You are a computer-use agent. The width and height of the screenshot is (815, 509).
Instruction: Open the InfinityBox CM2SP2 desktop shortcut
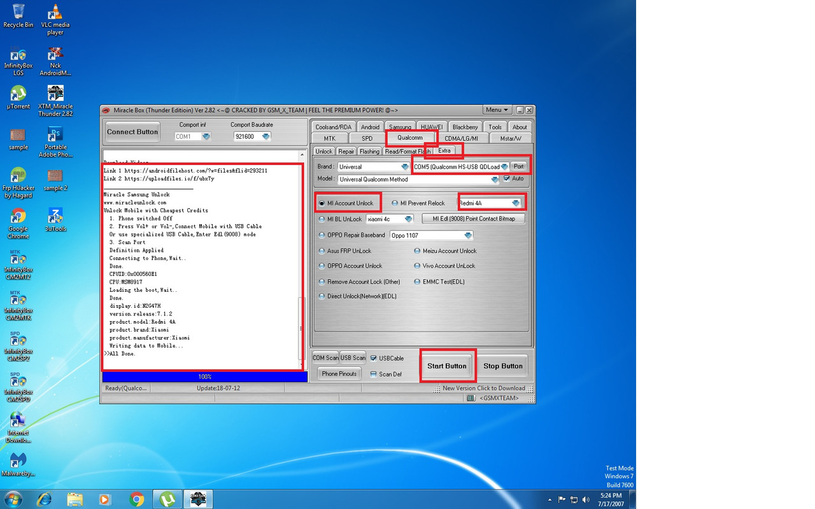[18, 346]
